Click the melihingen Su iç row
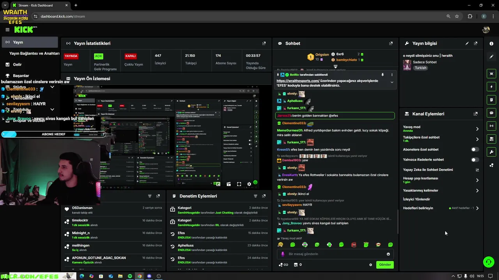Viewport: 499px width, 280px height. (x=113, y=248)
